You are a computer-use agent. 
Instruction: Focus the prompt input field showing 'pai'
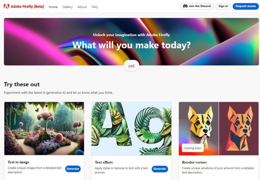131,66
